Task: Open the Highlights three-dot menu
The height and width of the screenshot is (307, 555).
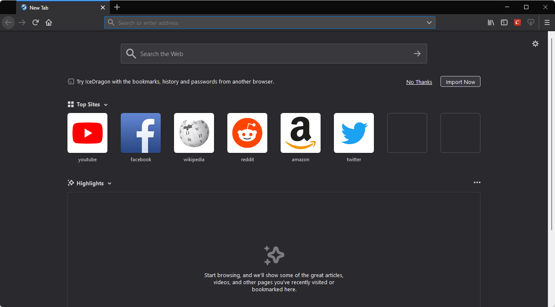Action: click(x=477, y=182)
